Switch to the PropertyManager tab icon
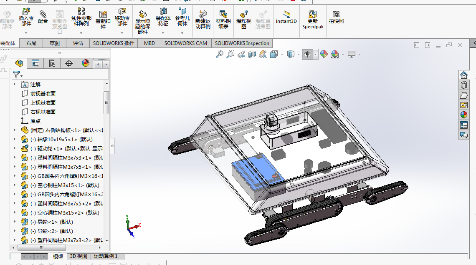 pos(35,63)
